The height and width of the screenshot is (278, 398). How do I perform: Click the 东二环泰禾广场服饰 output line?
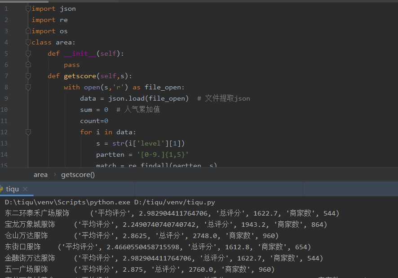point(172,213)
